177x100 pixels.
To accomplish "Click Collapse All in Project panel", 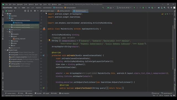I will pos(31,11).
